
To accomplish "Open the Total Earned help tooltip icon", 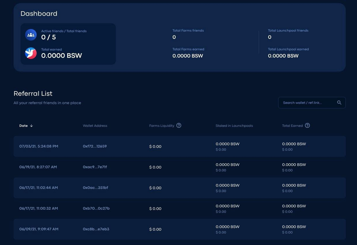I will tap(307, 125).
